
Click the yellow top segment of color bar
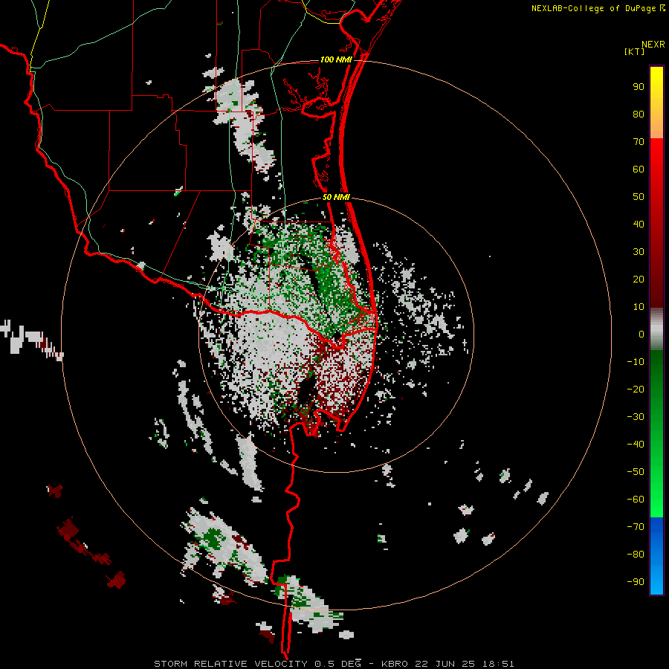point(656,103)
